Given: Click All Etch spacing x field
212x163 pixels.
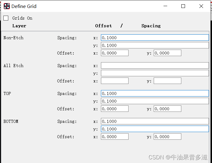Looking at the screenshot, I should point(155,66).
